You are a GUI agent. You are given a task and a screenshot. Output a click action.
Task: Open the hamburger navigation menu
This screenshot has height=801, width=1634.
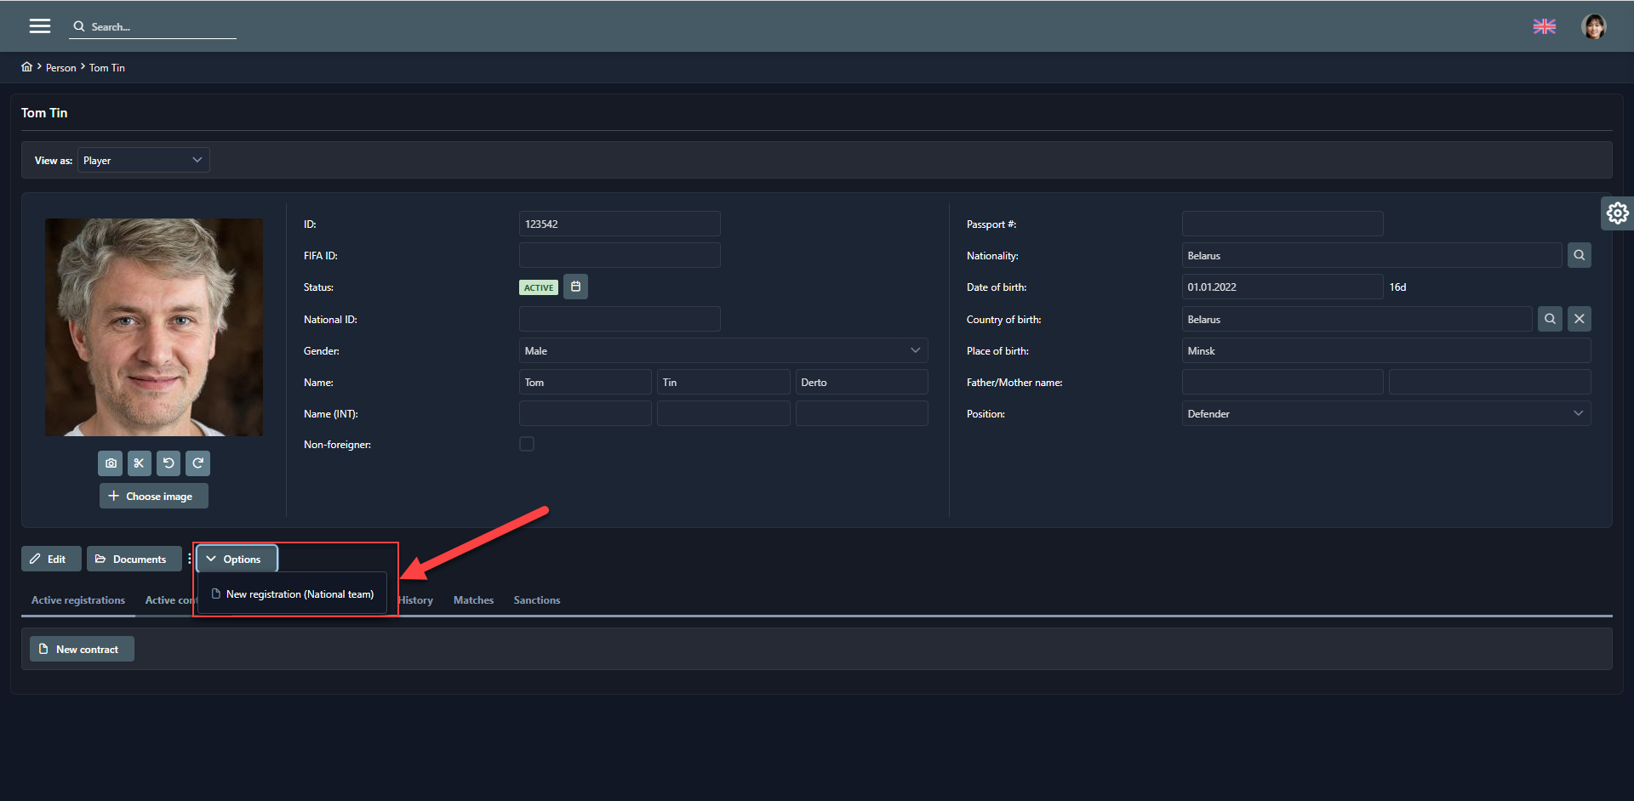coord(39,26)
